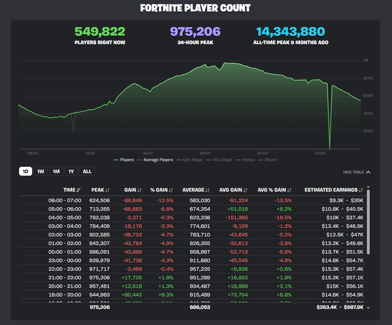The height and width of the screenshot is (325, 392).
Task: Sort table by the PEAK column icon
Action: (107, 190)
